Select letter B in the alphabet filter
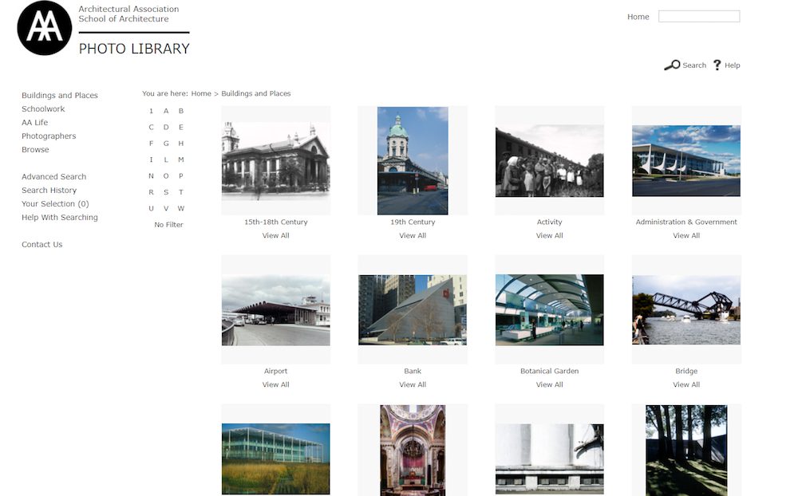This screenshot has height=496, width=798. [x=180, y=111]
